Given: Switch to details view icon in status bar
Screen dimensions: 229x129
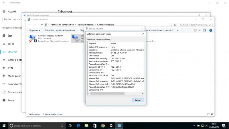Looking at the screenshot, I should (208, 114).
